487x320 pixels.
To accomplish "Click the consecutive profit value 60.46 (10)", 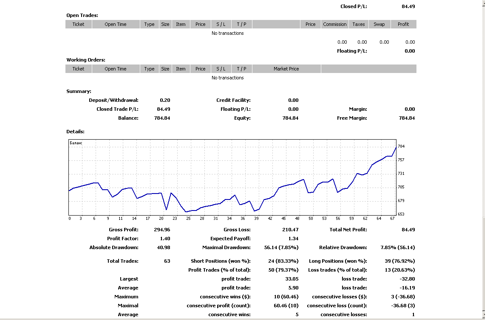I will click(286, 306).
